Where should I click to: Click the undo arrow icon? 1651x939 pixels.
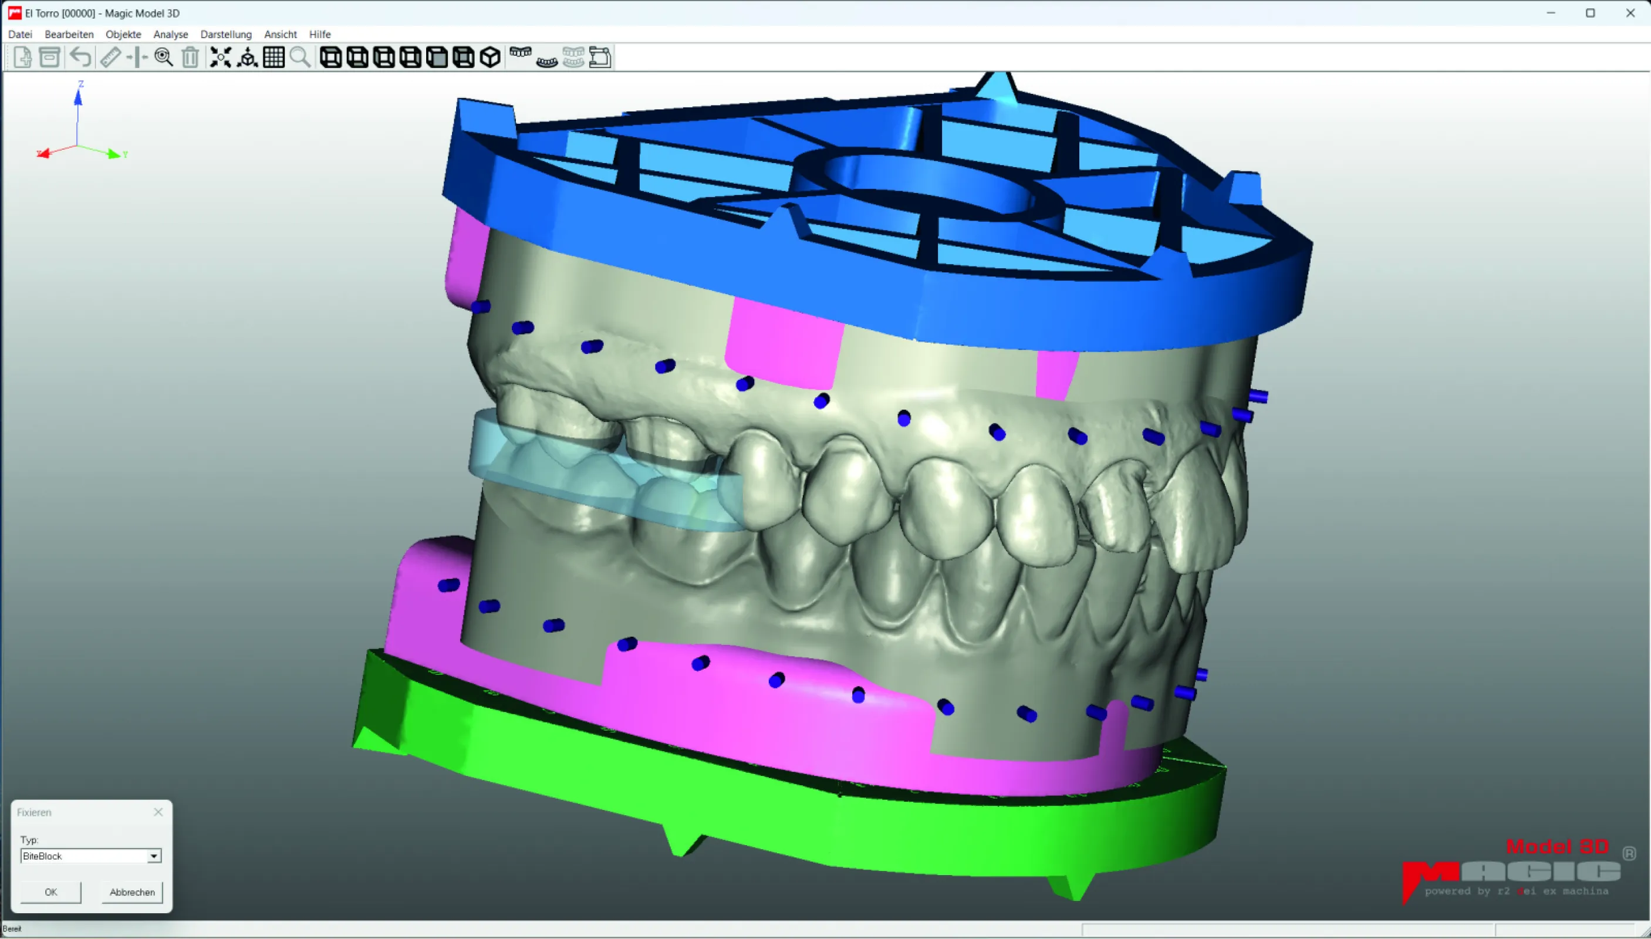click(x=79, y=58)
